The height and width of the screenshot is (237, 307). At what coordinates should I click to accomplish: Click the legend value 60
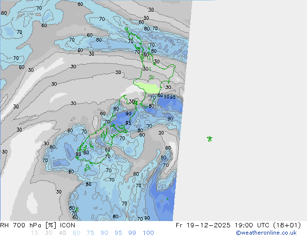tap(77, 233)
